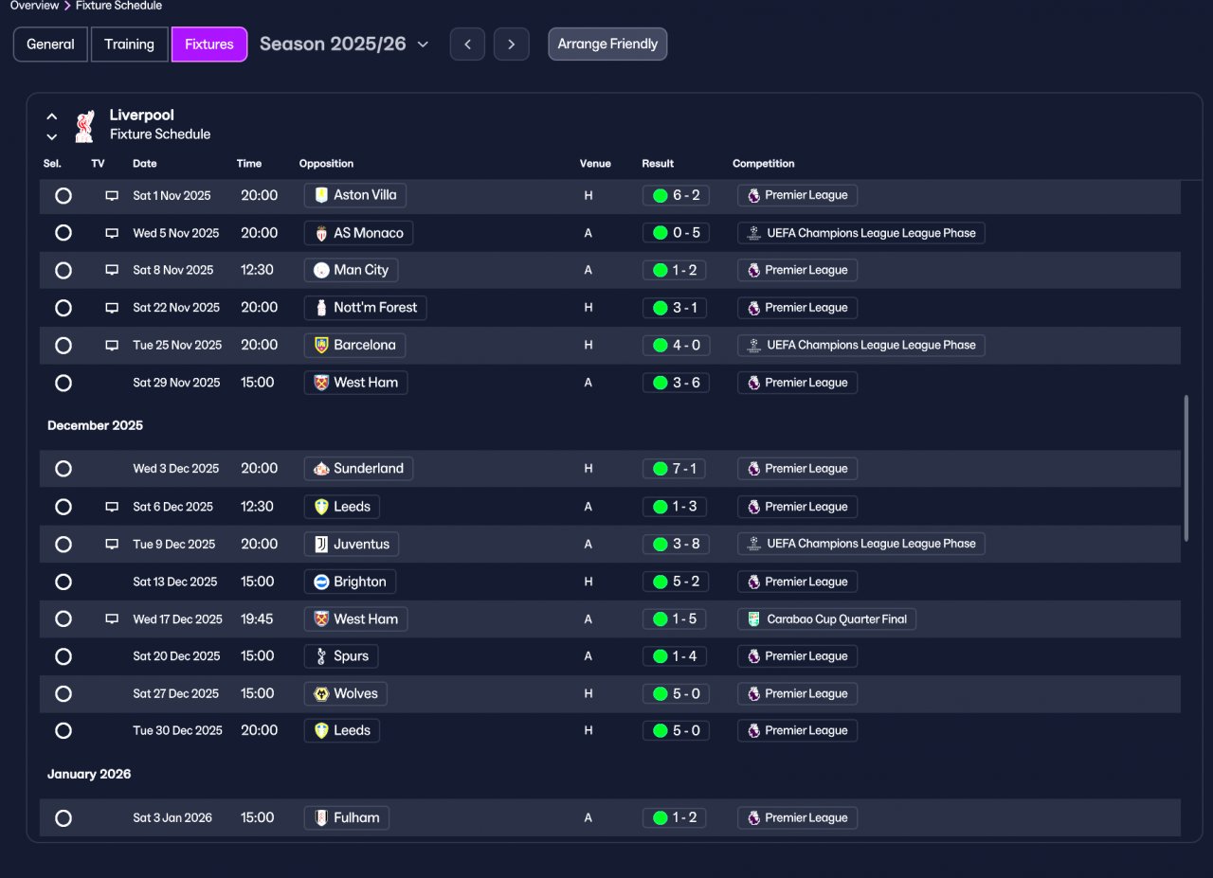Click Aston Villa club badge
Screen dimensions: 1213x878
321,195
